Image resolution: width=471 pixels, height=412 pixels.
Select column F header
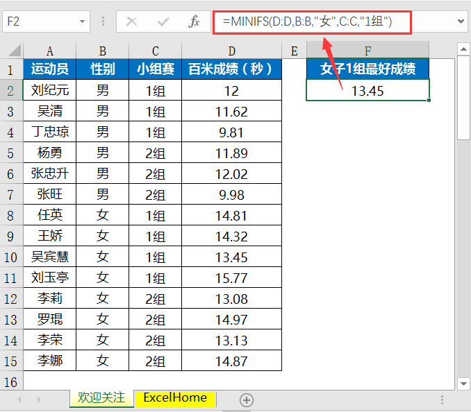pyautogui.click(x=368, y=51)
